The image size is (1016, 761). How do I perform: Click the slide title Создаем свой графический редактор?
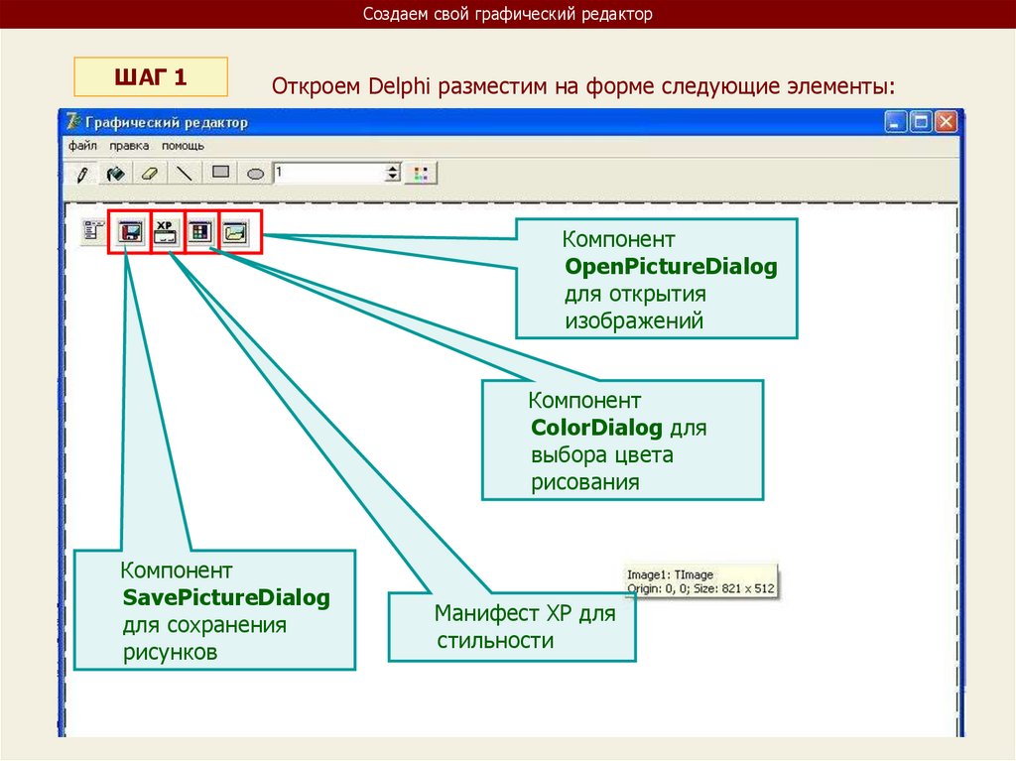507,14
